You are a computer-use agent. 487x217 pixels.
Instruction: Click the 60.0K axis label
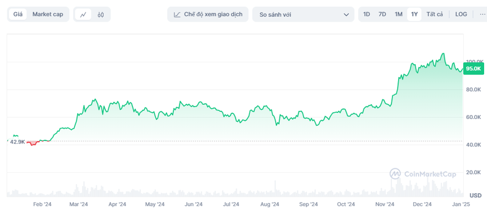(473, 117)
